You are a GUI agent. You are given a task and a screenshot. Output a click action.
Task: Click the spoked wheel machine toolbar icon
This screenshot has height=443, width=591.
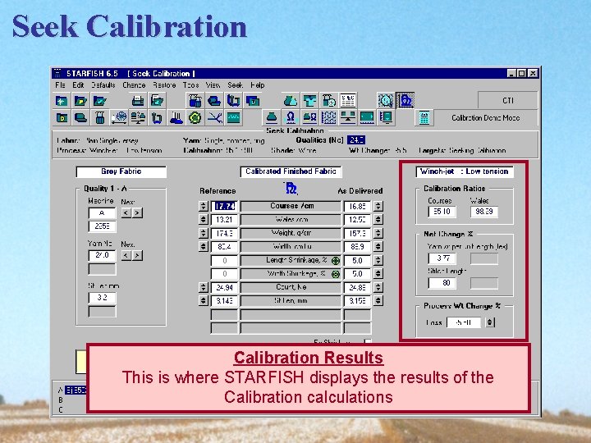point(119,118)
